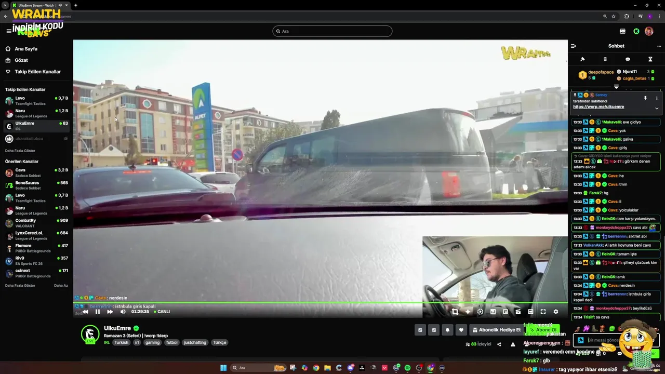Collapse the Sohbet chat panel

574,46
